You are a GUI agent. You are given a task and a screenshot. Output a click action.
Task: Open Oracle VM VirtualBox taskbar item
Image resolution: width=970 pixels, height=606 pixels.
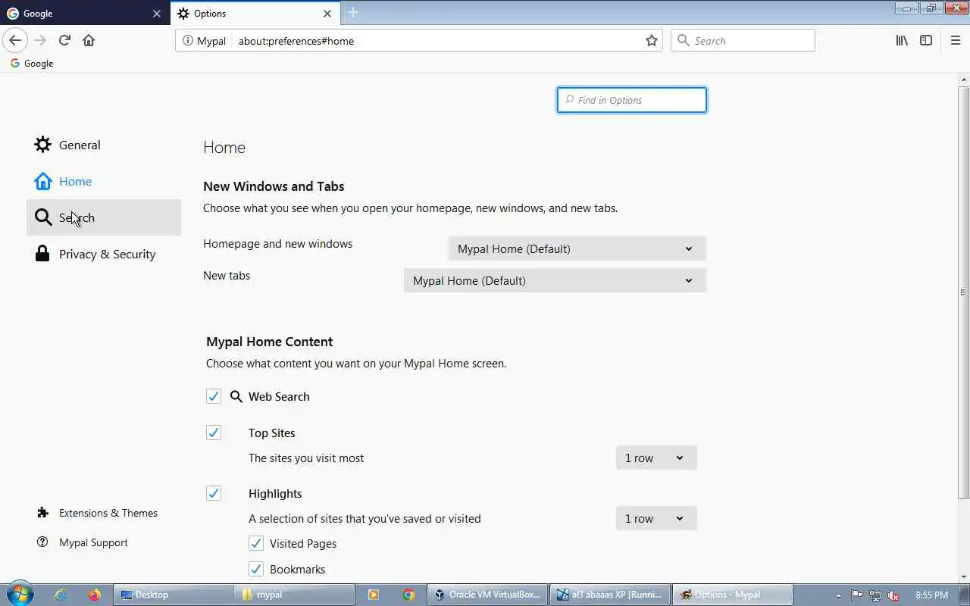click(x=488, y=595)
